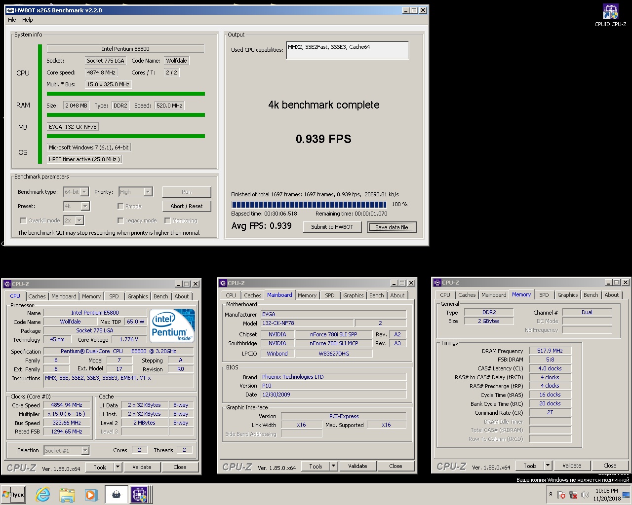Open SPD tab in middle CPU-Z window
Viewport: 632px width, 505px height.
(x=330, y=295)
